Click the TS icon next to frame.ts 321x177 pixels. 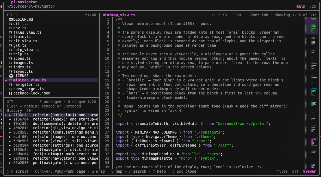coord(11,37)
